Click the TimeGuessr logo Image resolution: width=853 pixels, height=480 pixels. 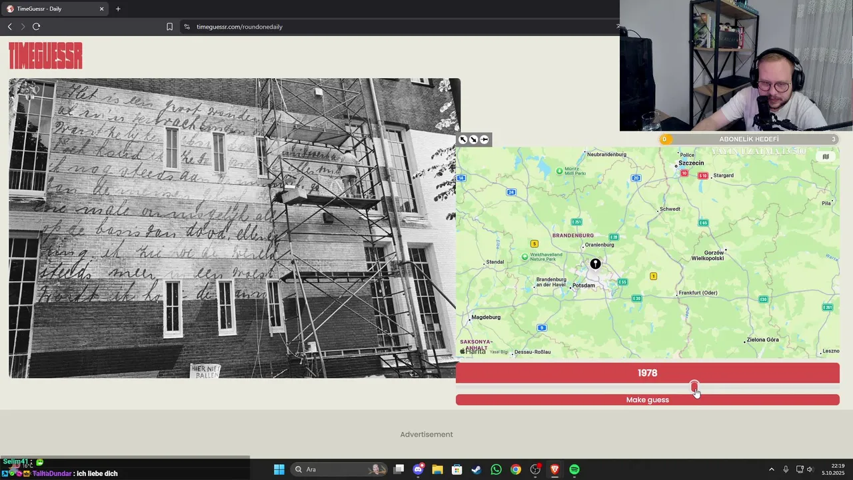click(45, 56)
